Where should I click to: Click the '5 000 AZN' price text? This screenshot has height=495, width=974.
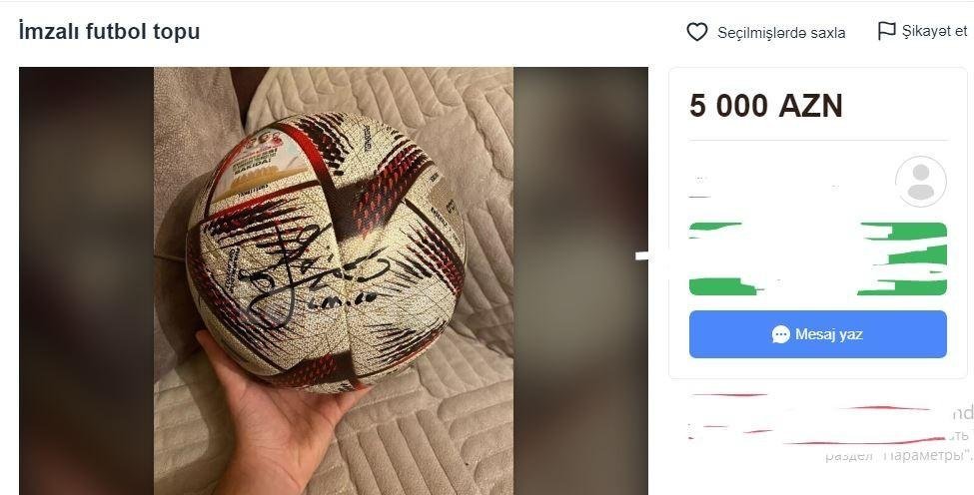[765, 106]
